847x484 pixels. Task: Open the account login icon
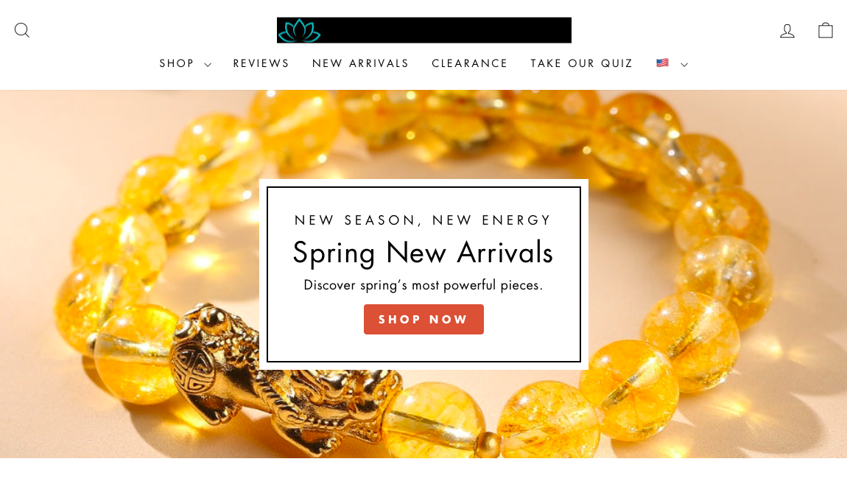tap(787, 31)
